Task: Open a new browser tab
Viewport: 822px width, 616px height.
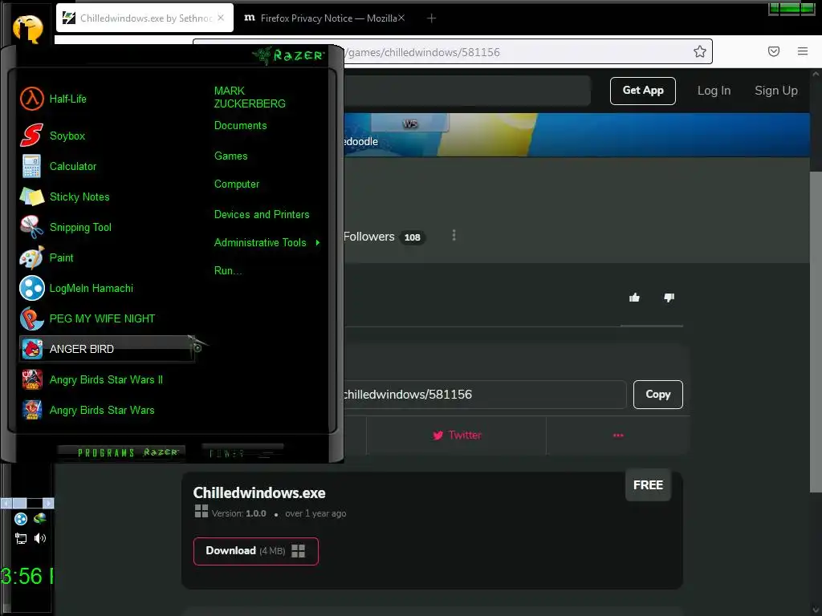Action: pyautogui.click(x=431, y=18)
